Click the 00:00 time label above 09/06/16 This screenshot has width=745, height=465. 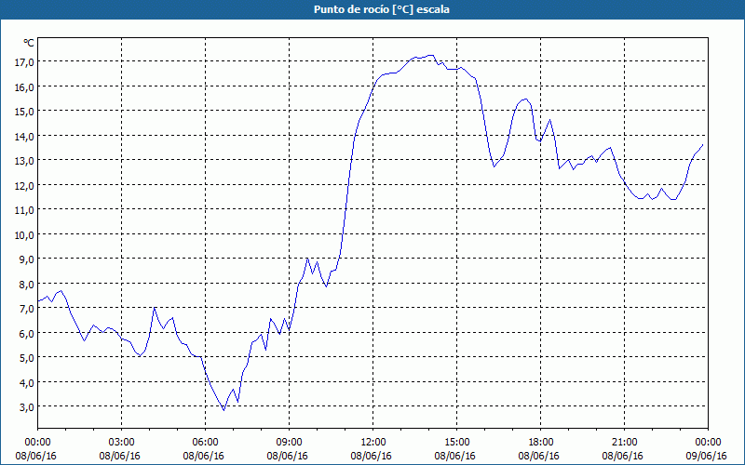coord(708,443)
